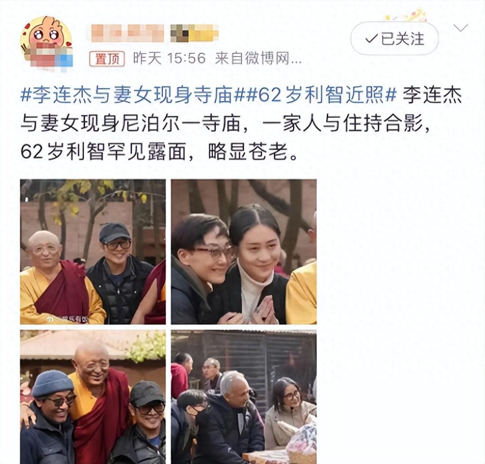
Task: Open photo of monk with capped man
Action: [x=93, y=252]
